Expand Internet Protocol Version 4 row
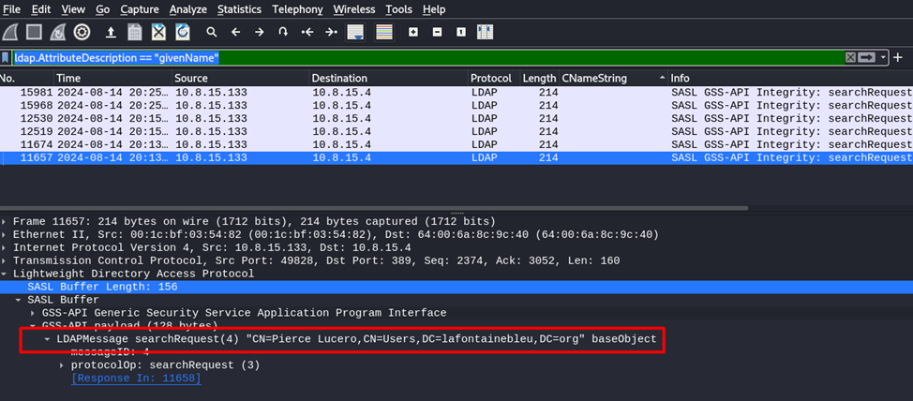 click(x=6, y=247)
